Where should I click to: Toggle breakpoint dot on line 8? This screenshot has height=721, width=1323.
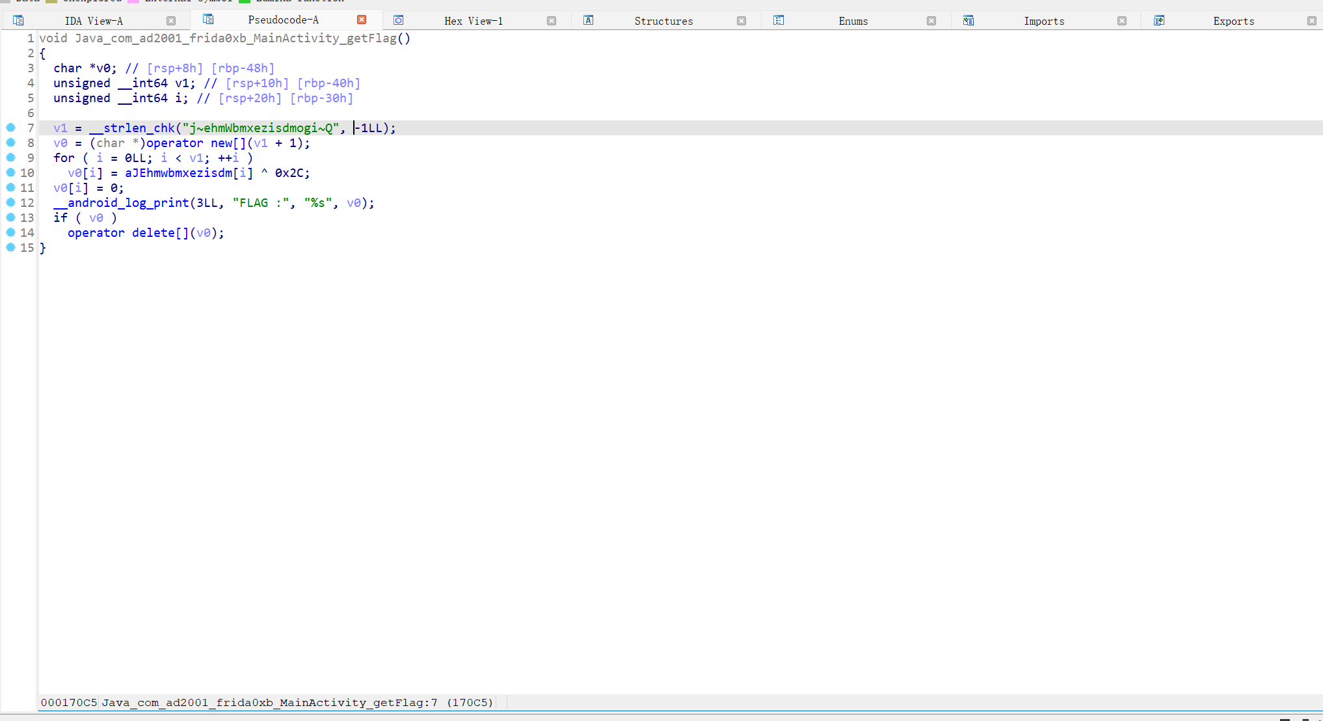[10, 143]
